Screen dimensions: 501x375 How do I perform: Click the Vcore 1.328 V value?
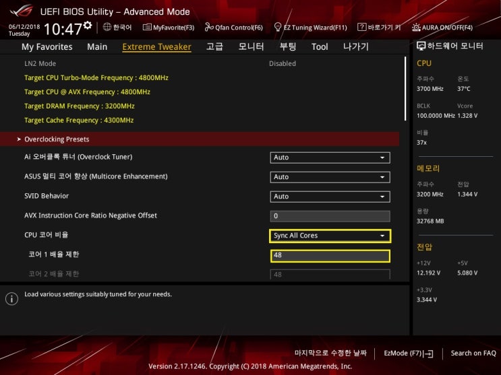pyautogui.click(x=467, y=116)
